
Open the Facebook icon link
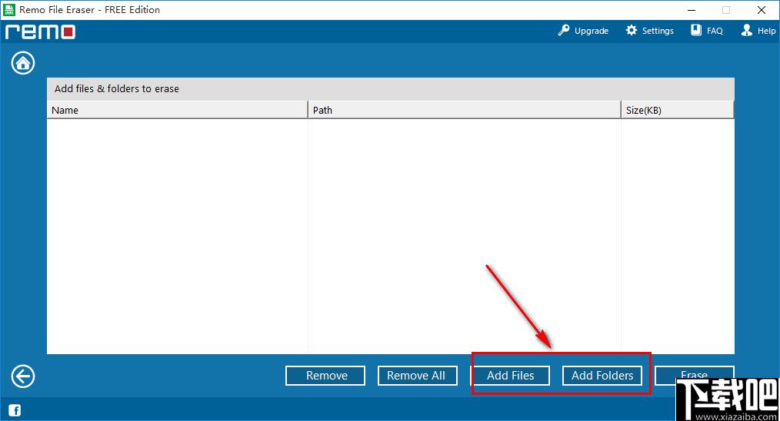15,410
